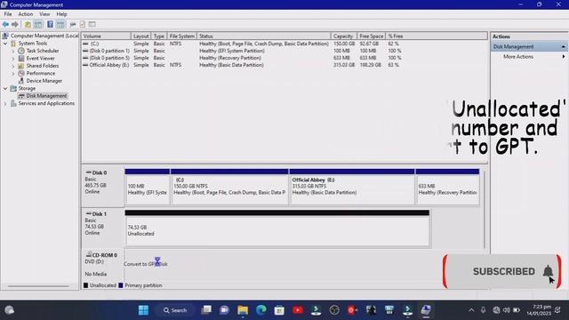
Task: Click the Back arrow in the toolbar
Action: (x=5, y=24)
